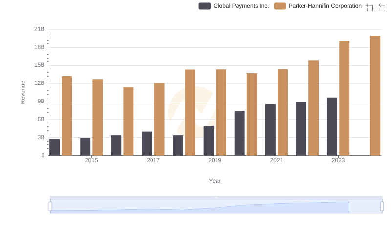Screen dimensions: 391x225
Task: Select the 2017 Global Payments bar
Action: (147, 143)
